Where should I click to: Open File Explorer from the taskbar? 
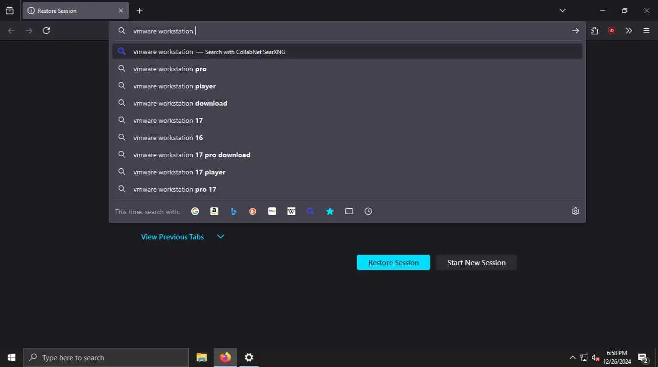click(202, 357)
